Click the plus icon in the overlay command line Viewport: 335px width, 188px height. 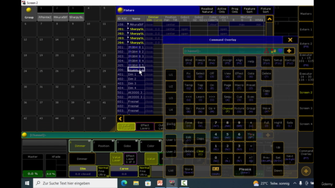pos(289,51)
